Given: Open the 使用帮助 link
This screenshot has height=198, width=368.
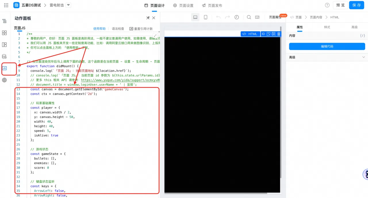Looking at the screenshot, I should coord(99,29).
